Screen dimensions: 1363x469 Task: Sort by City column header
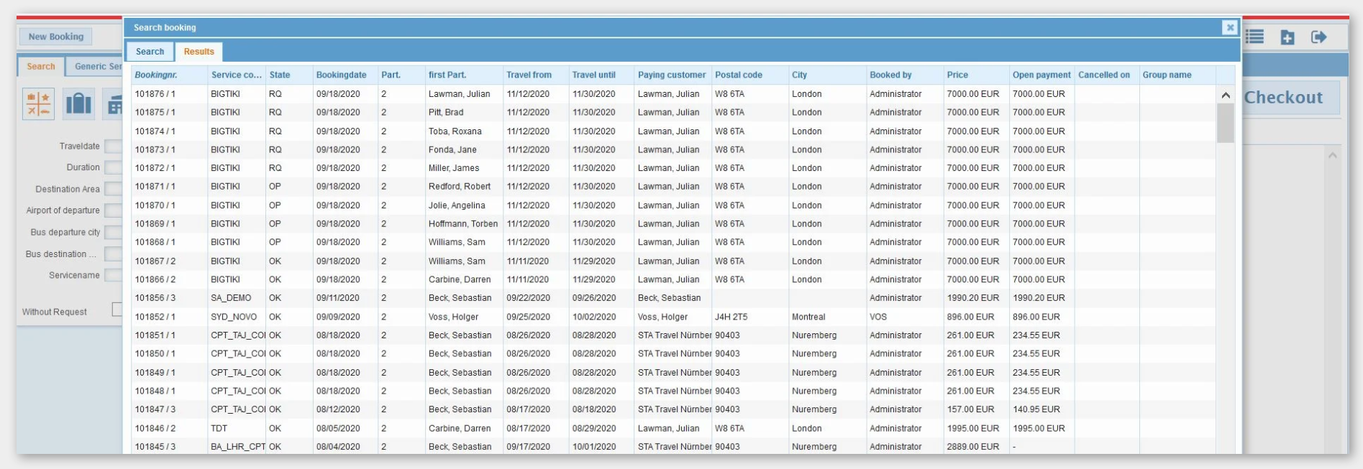point(828,75)
